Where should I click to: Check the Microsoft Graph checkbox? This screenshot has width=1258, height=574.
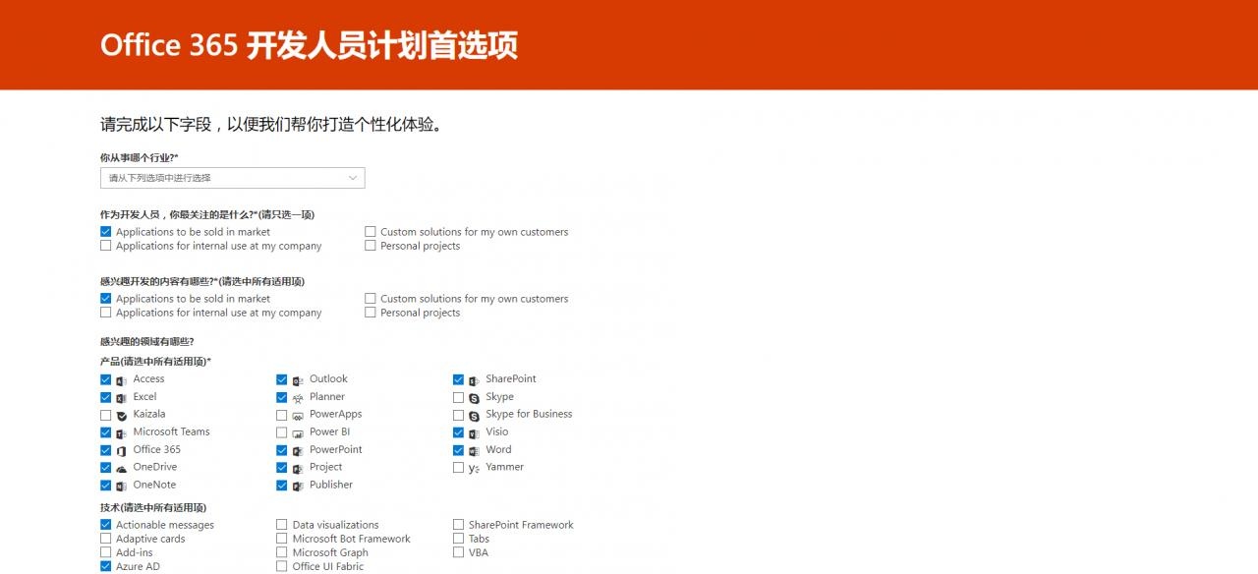[x=282, y=552]
